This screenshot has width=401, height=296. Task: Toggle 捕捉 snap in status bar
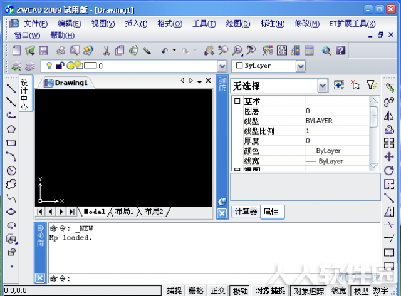point(174,290)
